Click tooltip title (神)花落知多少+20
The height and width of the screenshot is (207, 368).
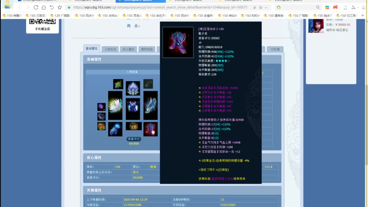click(x=211, y=29)
